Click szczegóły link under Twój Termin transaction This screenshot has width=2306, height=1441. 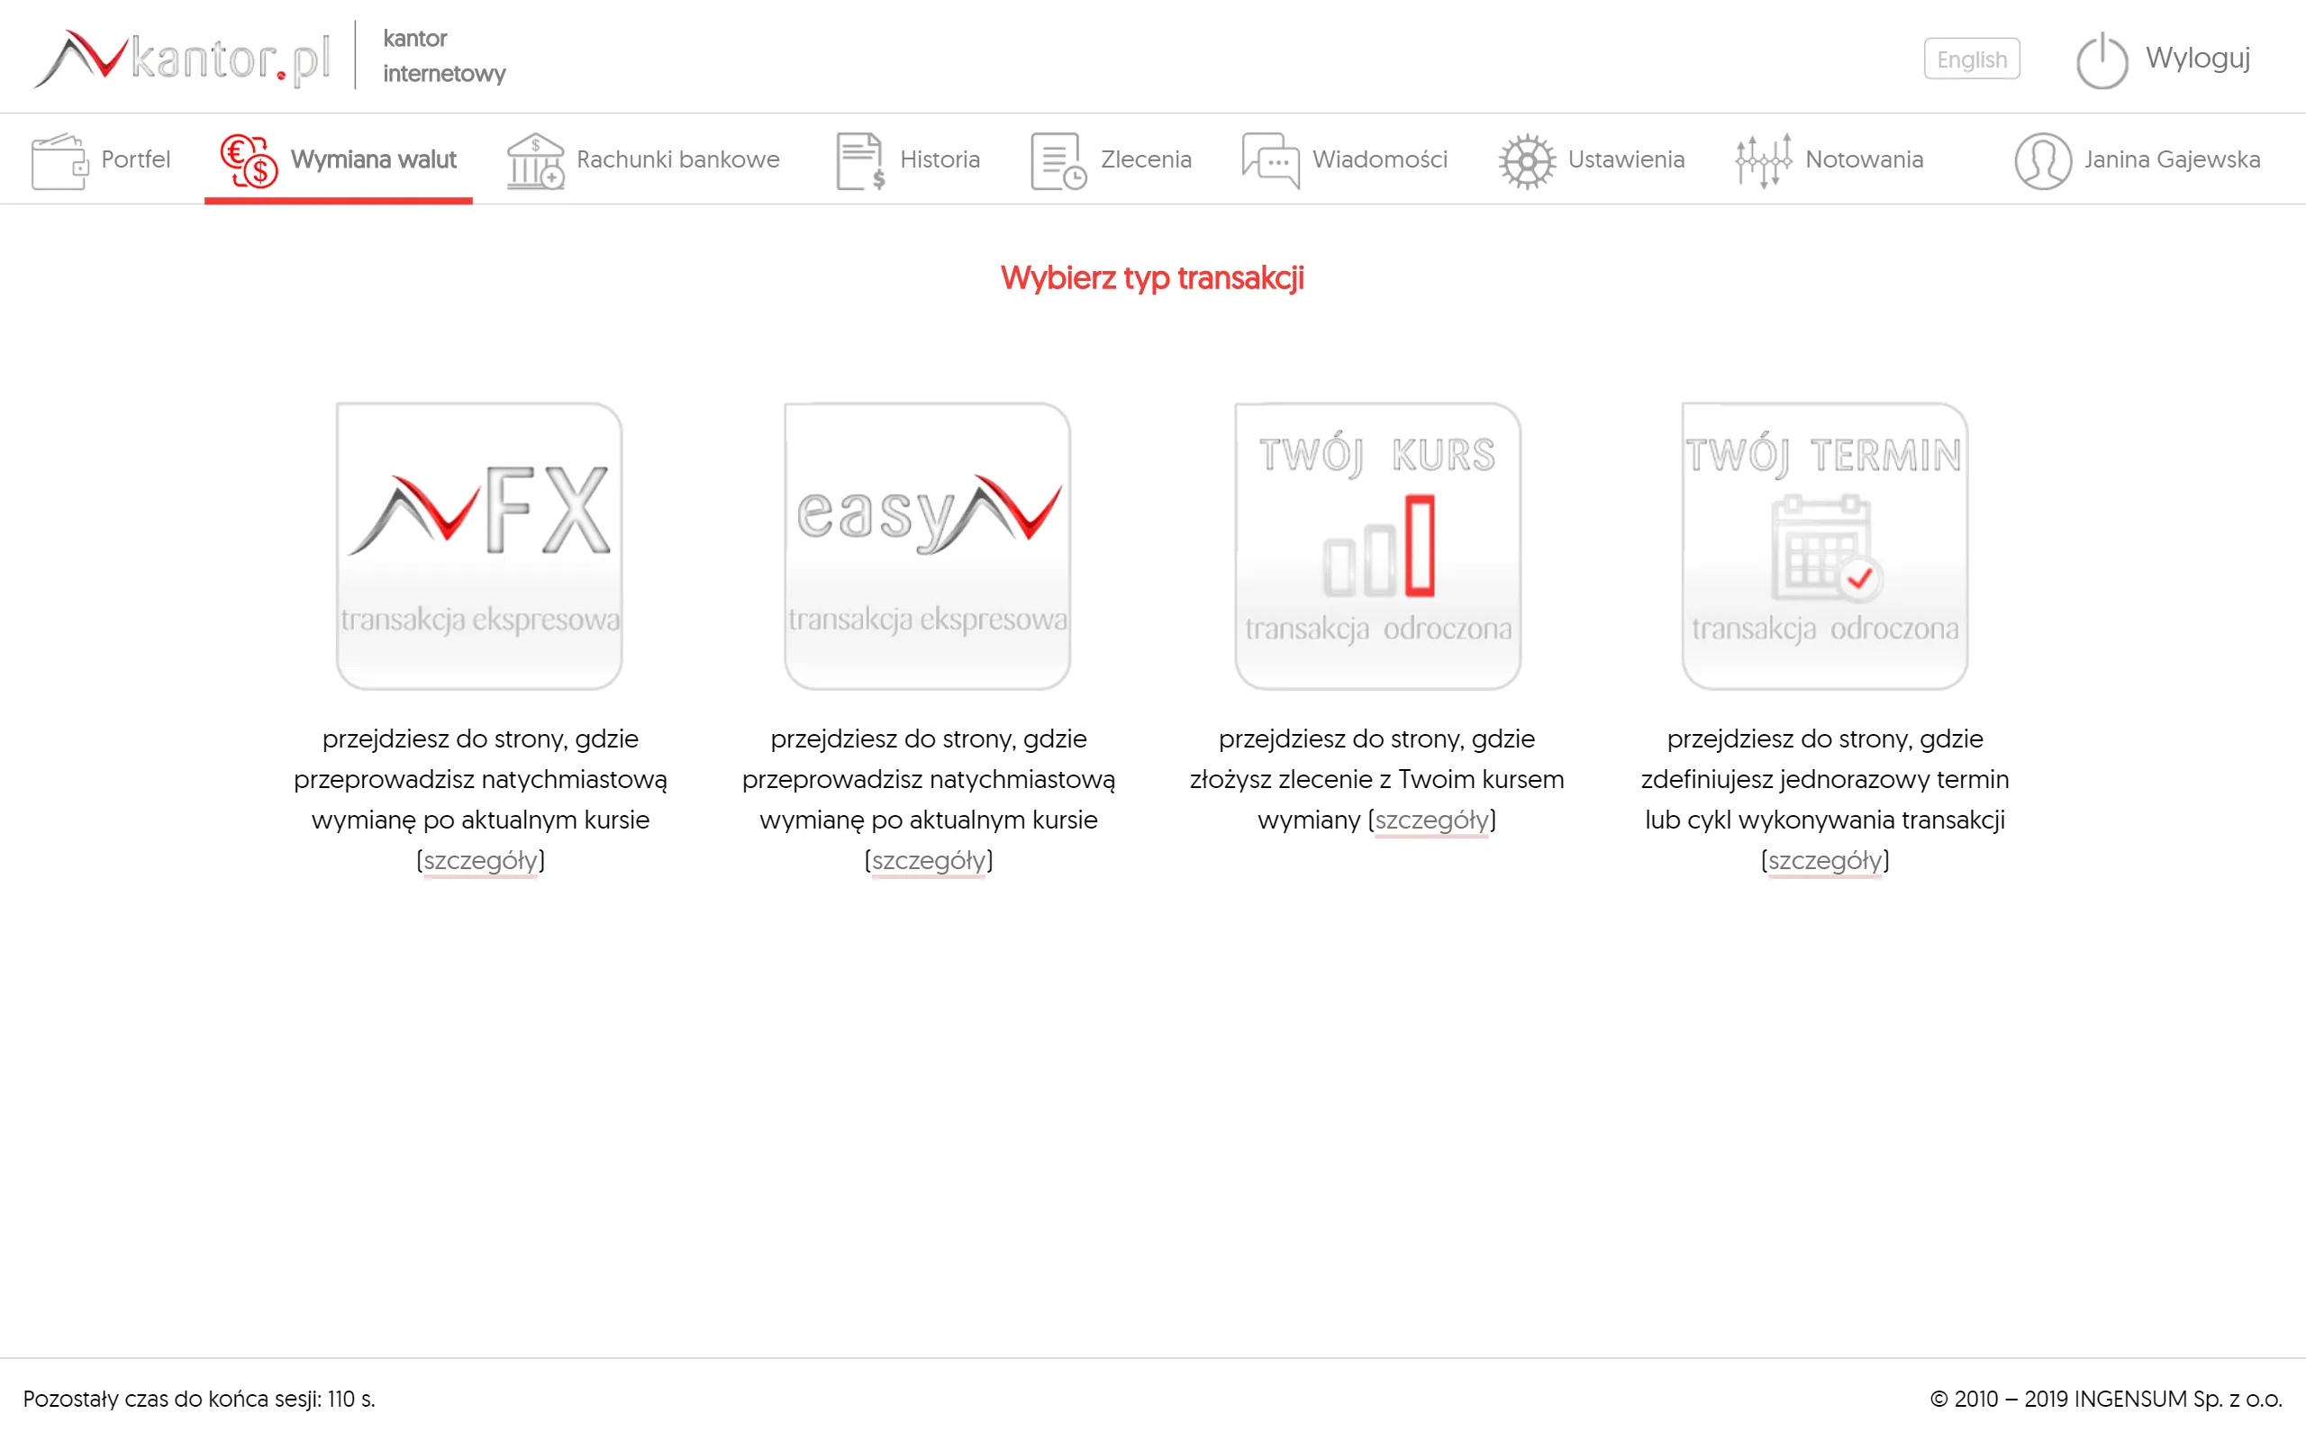[1823, 858]
